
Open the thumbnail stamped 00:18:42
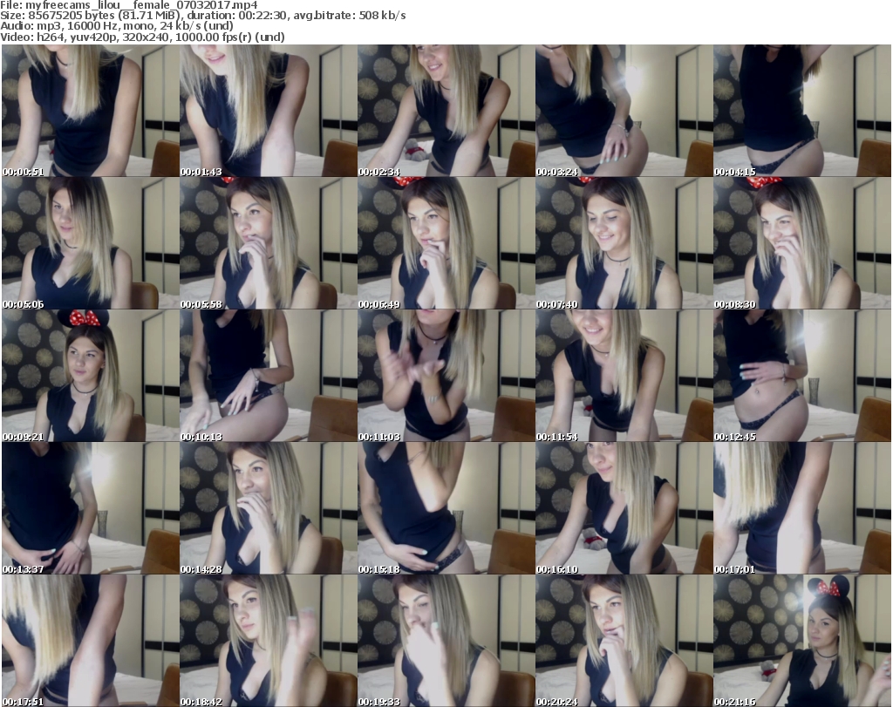click(269, 641)
